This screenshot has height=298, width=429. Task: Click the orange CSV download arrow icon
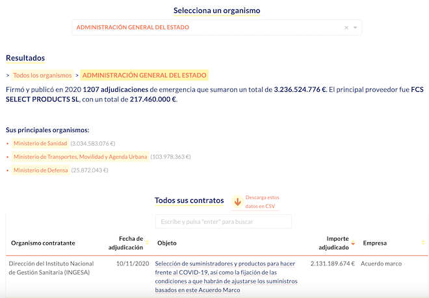(237, 202)
